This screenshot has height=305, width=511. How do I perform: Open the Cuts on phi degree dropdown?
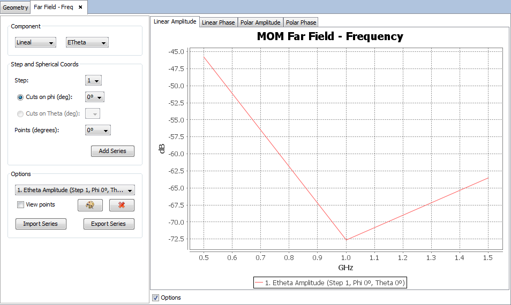94,97
